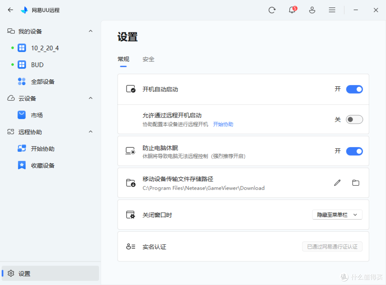The width and height of the screenshot is (386, 285).
Task: Select 全部设备 in the sidebar
Action: [x=43, y=82]
